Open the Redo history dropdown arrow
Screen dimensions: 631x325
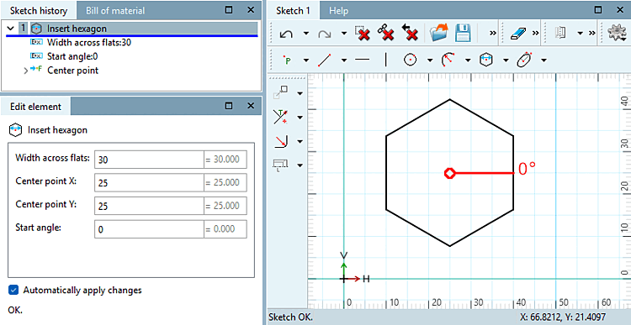tap(344, 34)
